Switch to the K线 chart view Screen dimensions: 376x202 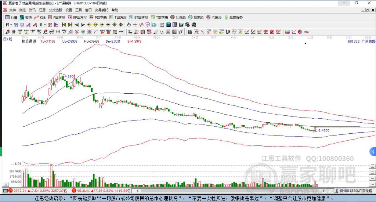40,17
